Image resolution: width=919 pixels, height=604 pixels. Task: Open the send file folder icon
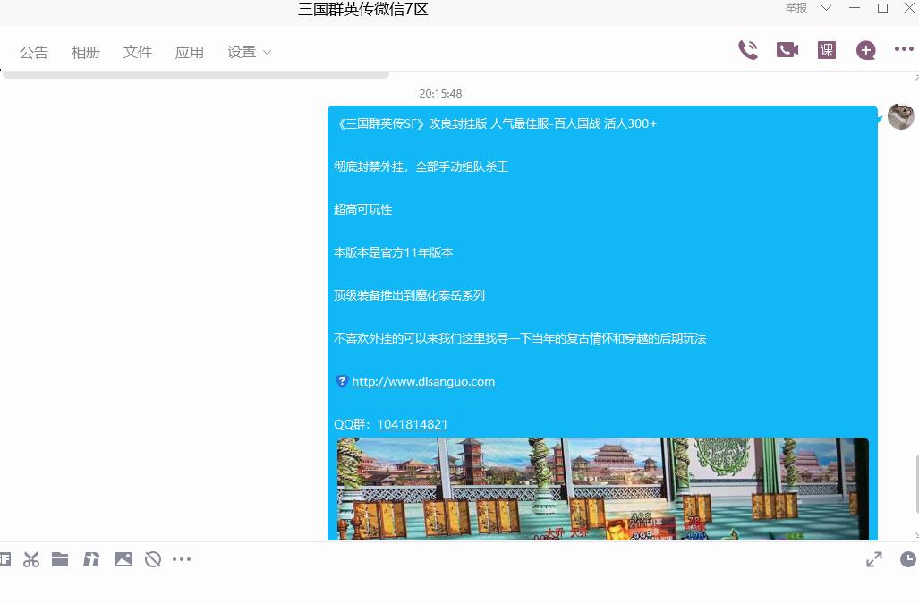click(60, 559)
